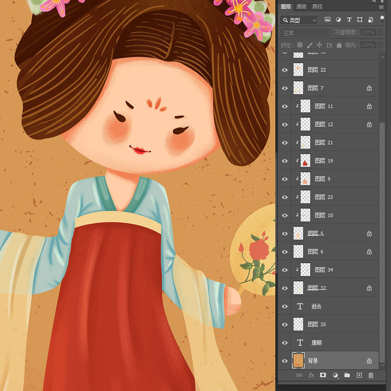This screenshot has width=391, height=391.
Task: Open the 不透明度 opacity slider arrow
Action: (381, 32)
